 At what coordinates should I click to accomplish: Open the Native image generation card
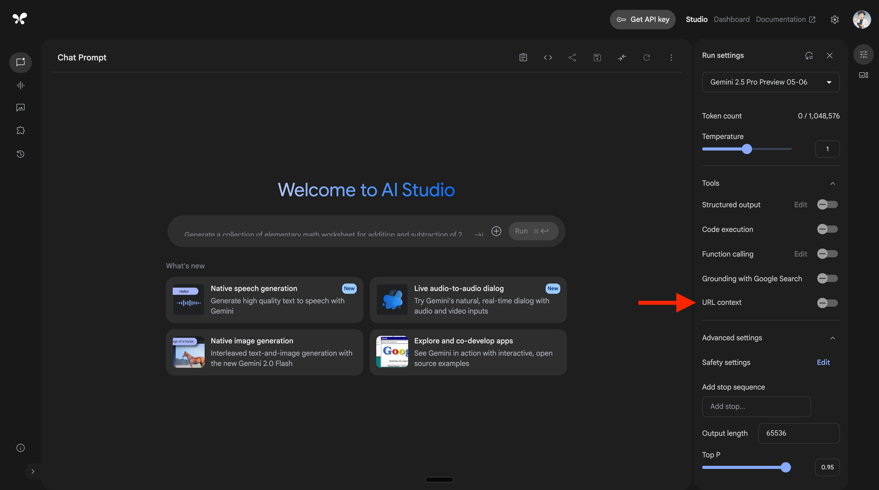coord(265,352)
